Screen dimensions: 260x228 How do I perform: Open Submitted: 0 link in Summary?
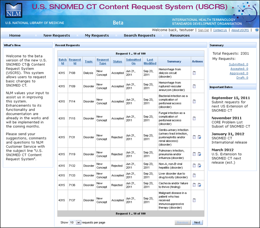(x=238, y=64)
